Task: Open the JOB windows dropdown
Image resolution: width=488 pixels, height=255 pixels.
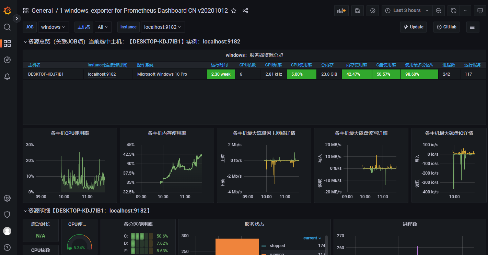Action: click(x=53, y=27)
